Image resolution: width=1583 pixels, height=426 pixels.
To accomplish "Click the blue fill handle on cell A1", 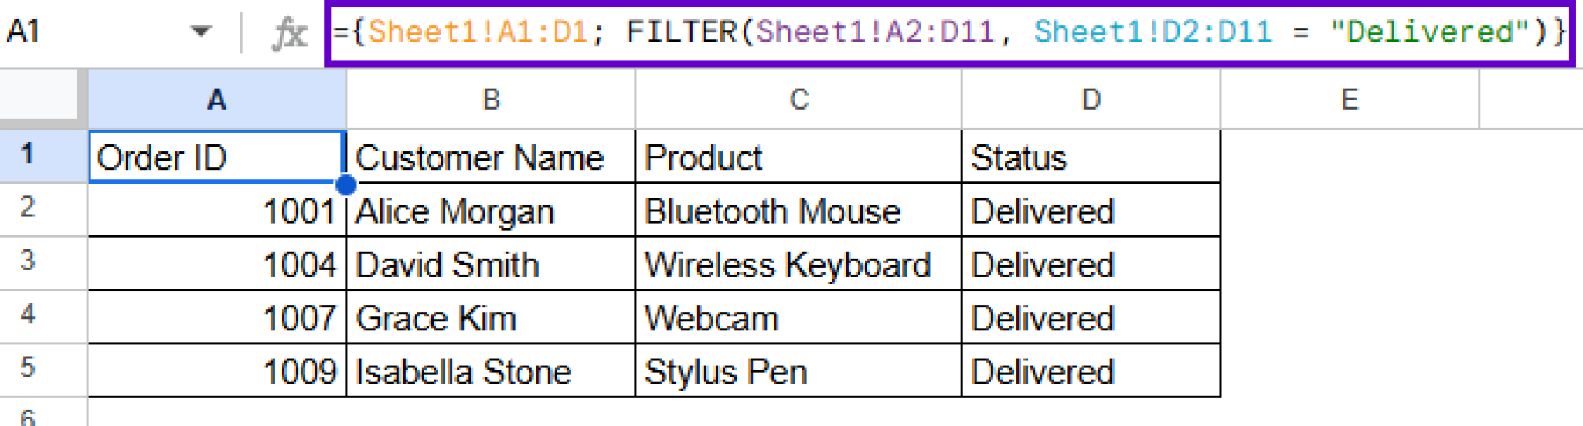I will coord(346,184).
